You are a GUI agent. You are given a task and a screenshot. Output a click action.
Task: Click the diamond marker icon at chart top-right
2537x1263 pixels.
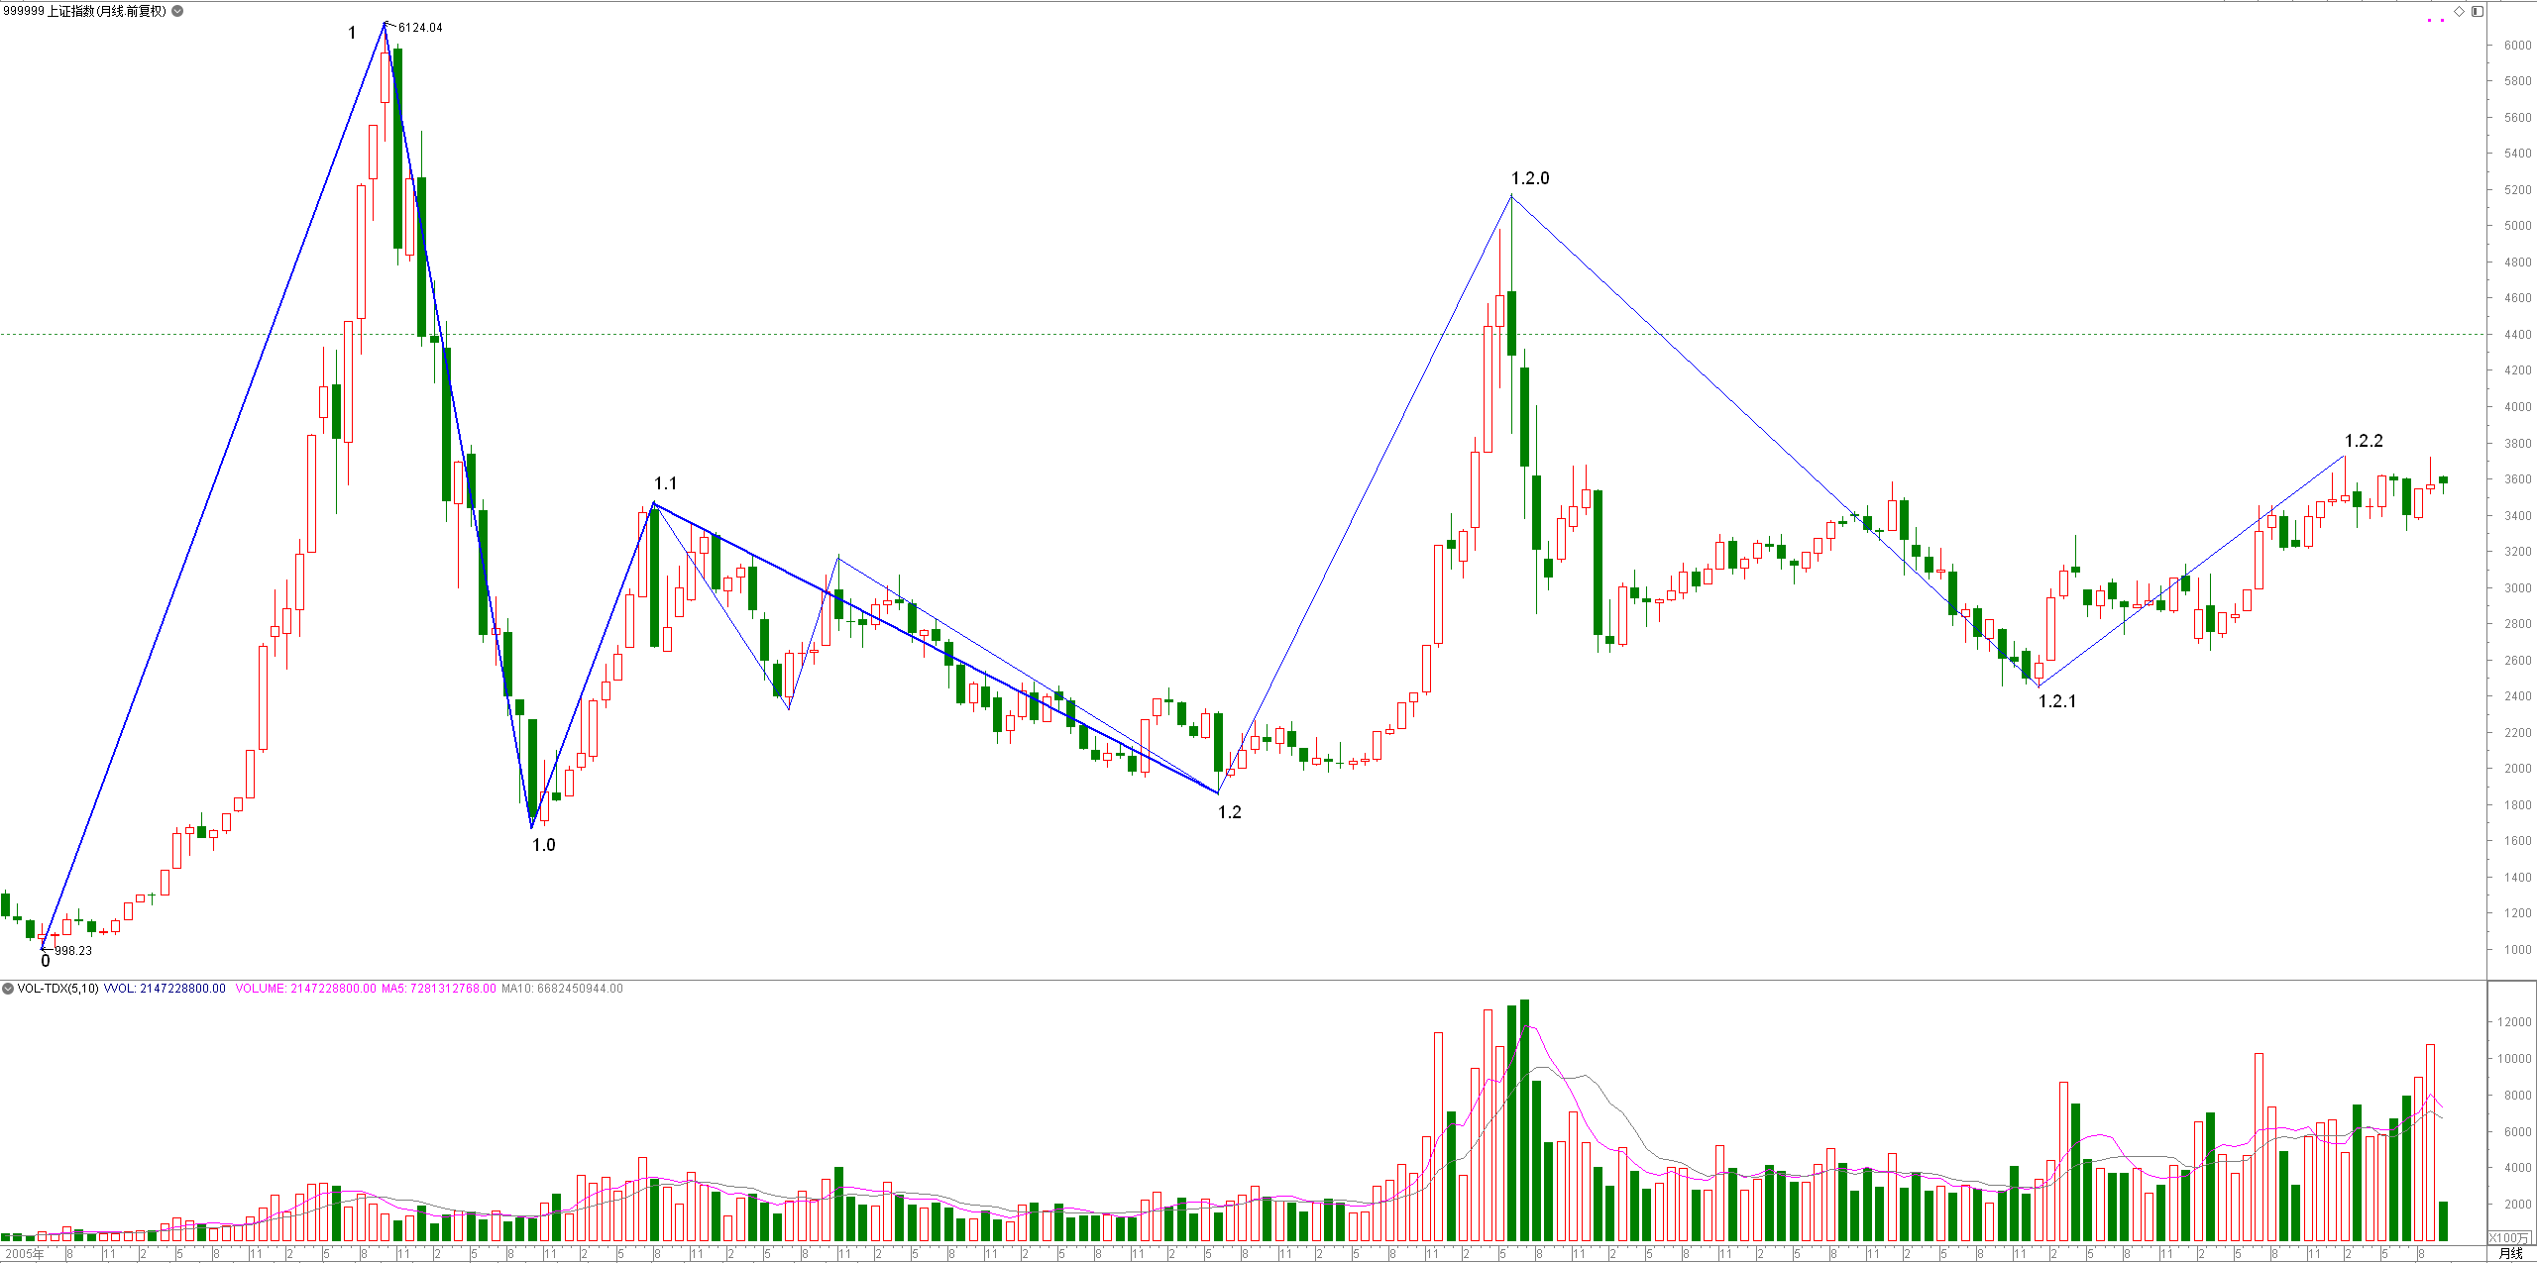pos(2459,11)
